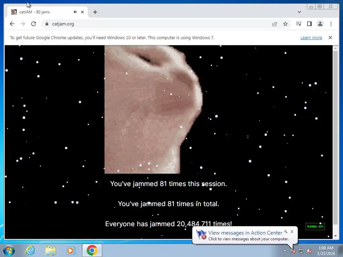Open the media control icon in the toolbar

coord(298,24)
